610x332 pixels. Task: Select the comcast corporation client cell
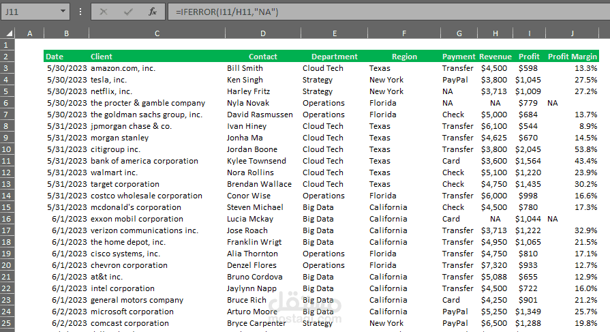[x=157, y=323]
